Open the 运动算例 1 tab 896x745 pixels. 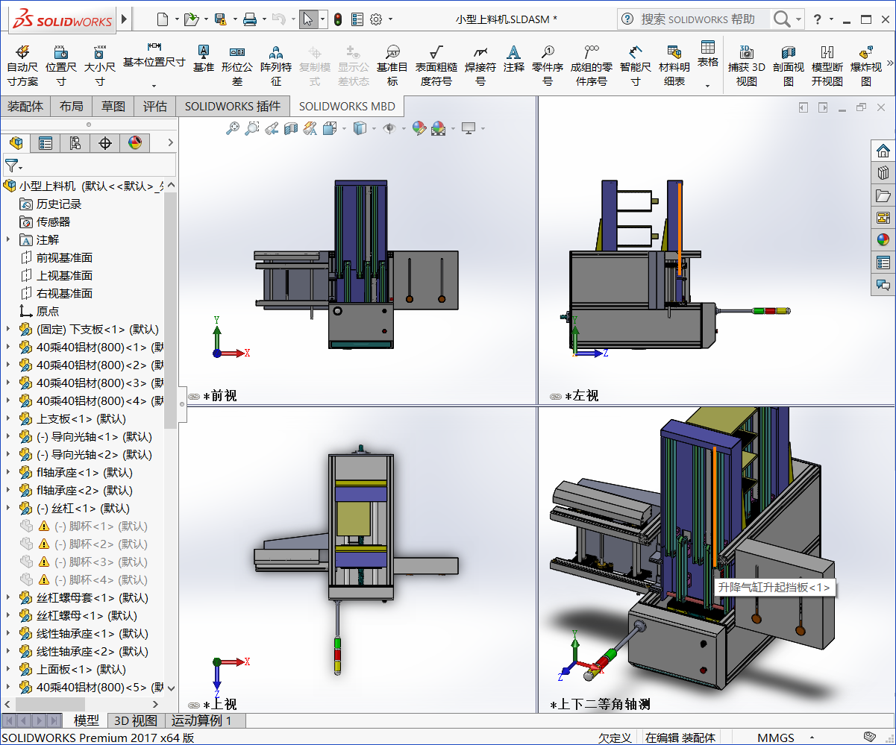point(201,720)
